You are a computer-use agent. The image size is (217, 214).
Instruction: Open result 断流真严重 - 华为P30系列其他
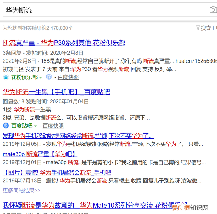[x=64, y=43]
